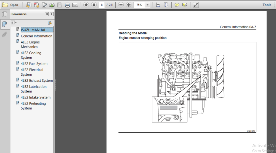Send the file with the envelope icon
Viewport: 276px width, 153px height.
(x=75, y=5)
